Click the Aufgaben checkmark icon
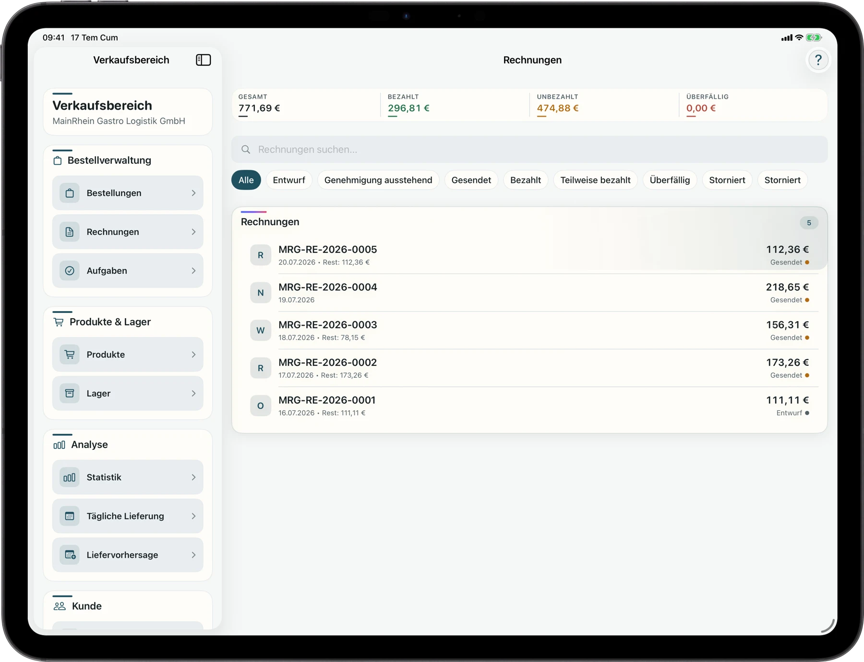The image size is (864, 662). 70,271
